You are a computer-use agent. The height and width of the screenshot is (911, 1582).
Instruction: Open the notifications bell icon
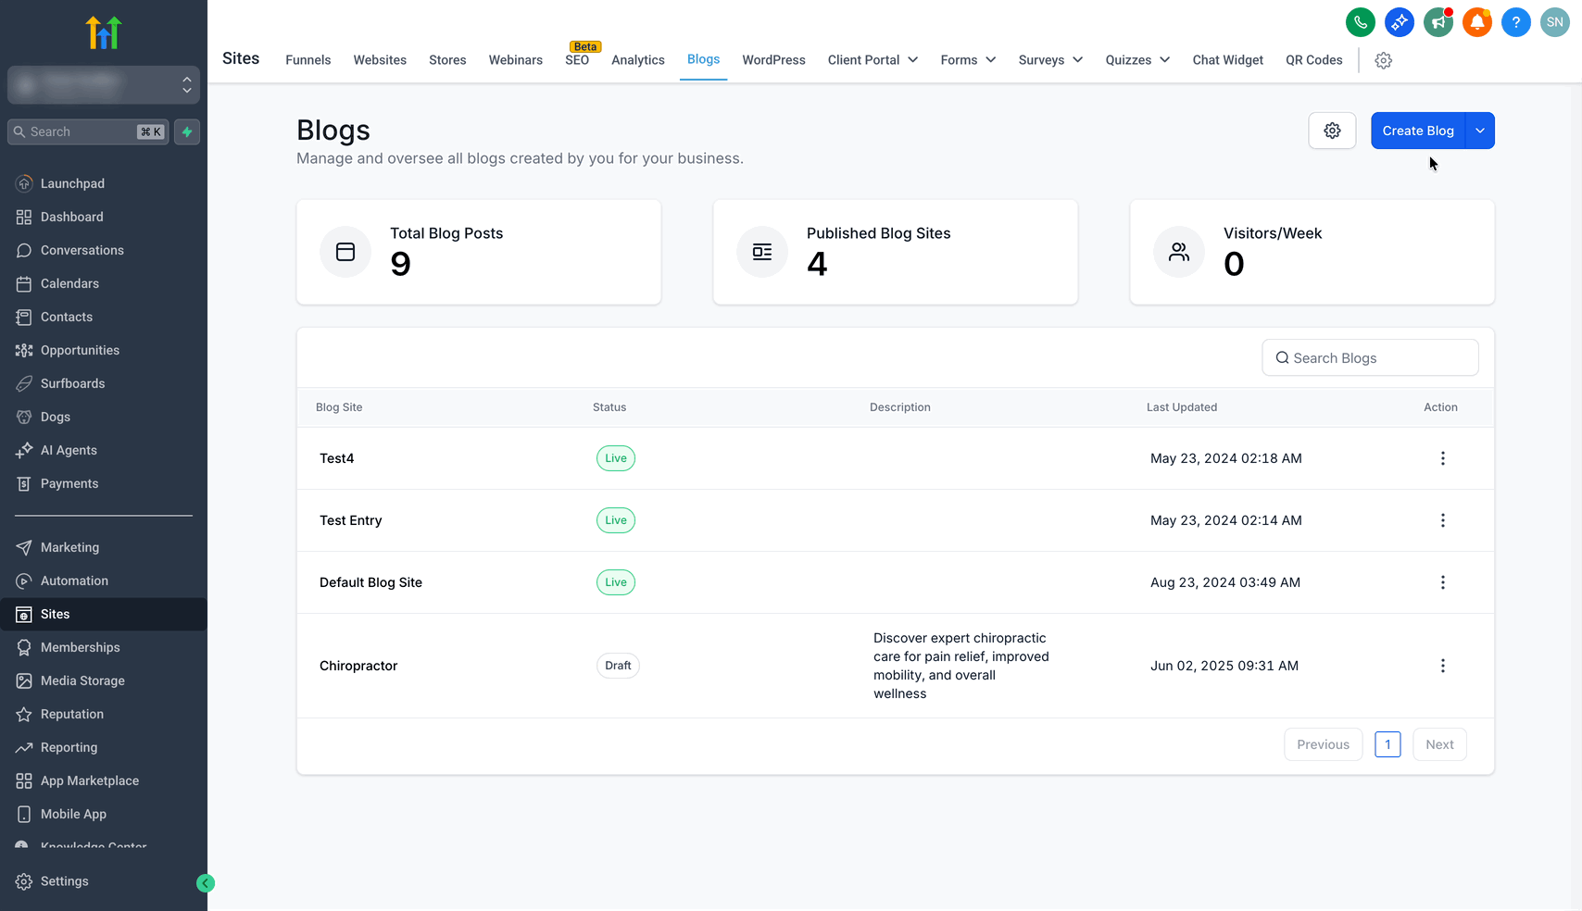pos(1476,22)
